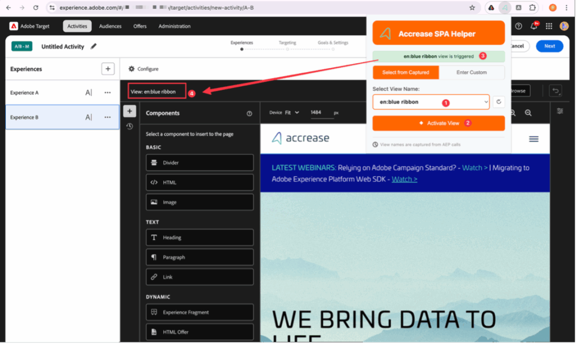Rename Experience A with its text icon
The image size is (577, 344).
point(88,92)
